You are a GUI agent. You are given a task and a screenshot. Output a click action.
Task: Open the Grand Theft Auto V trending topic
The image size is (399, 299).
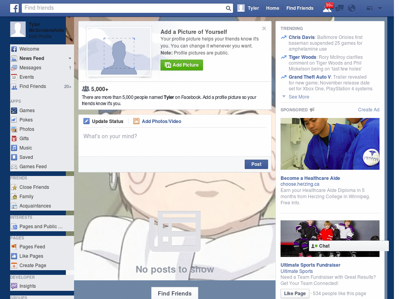(x=309, y=77)
